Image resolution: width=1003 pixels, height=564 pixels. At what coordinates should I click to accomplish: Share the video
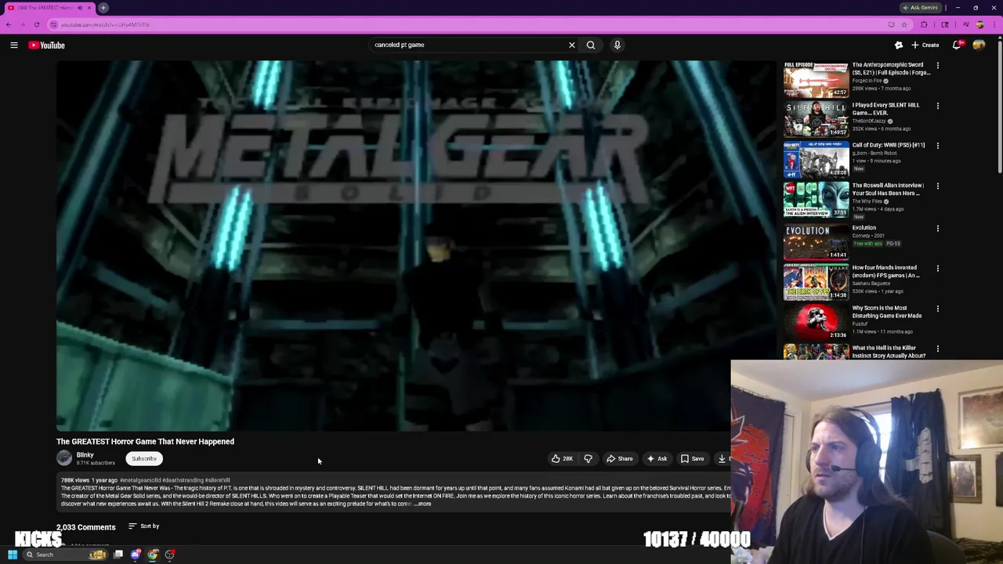pos(619,459)
